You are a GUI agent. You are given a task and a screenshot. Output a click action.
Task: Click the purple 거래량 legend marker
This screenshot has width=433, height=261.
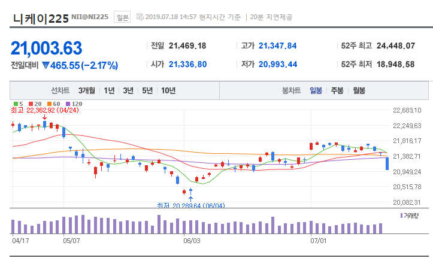tap(401, 216)
